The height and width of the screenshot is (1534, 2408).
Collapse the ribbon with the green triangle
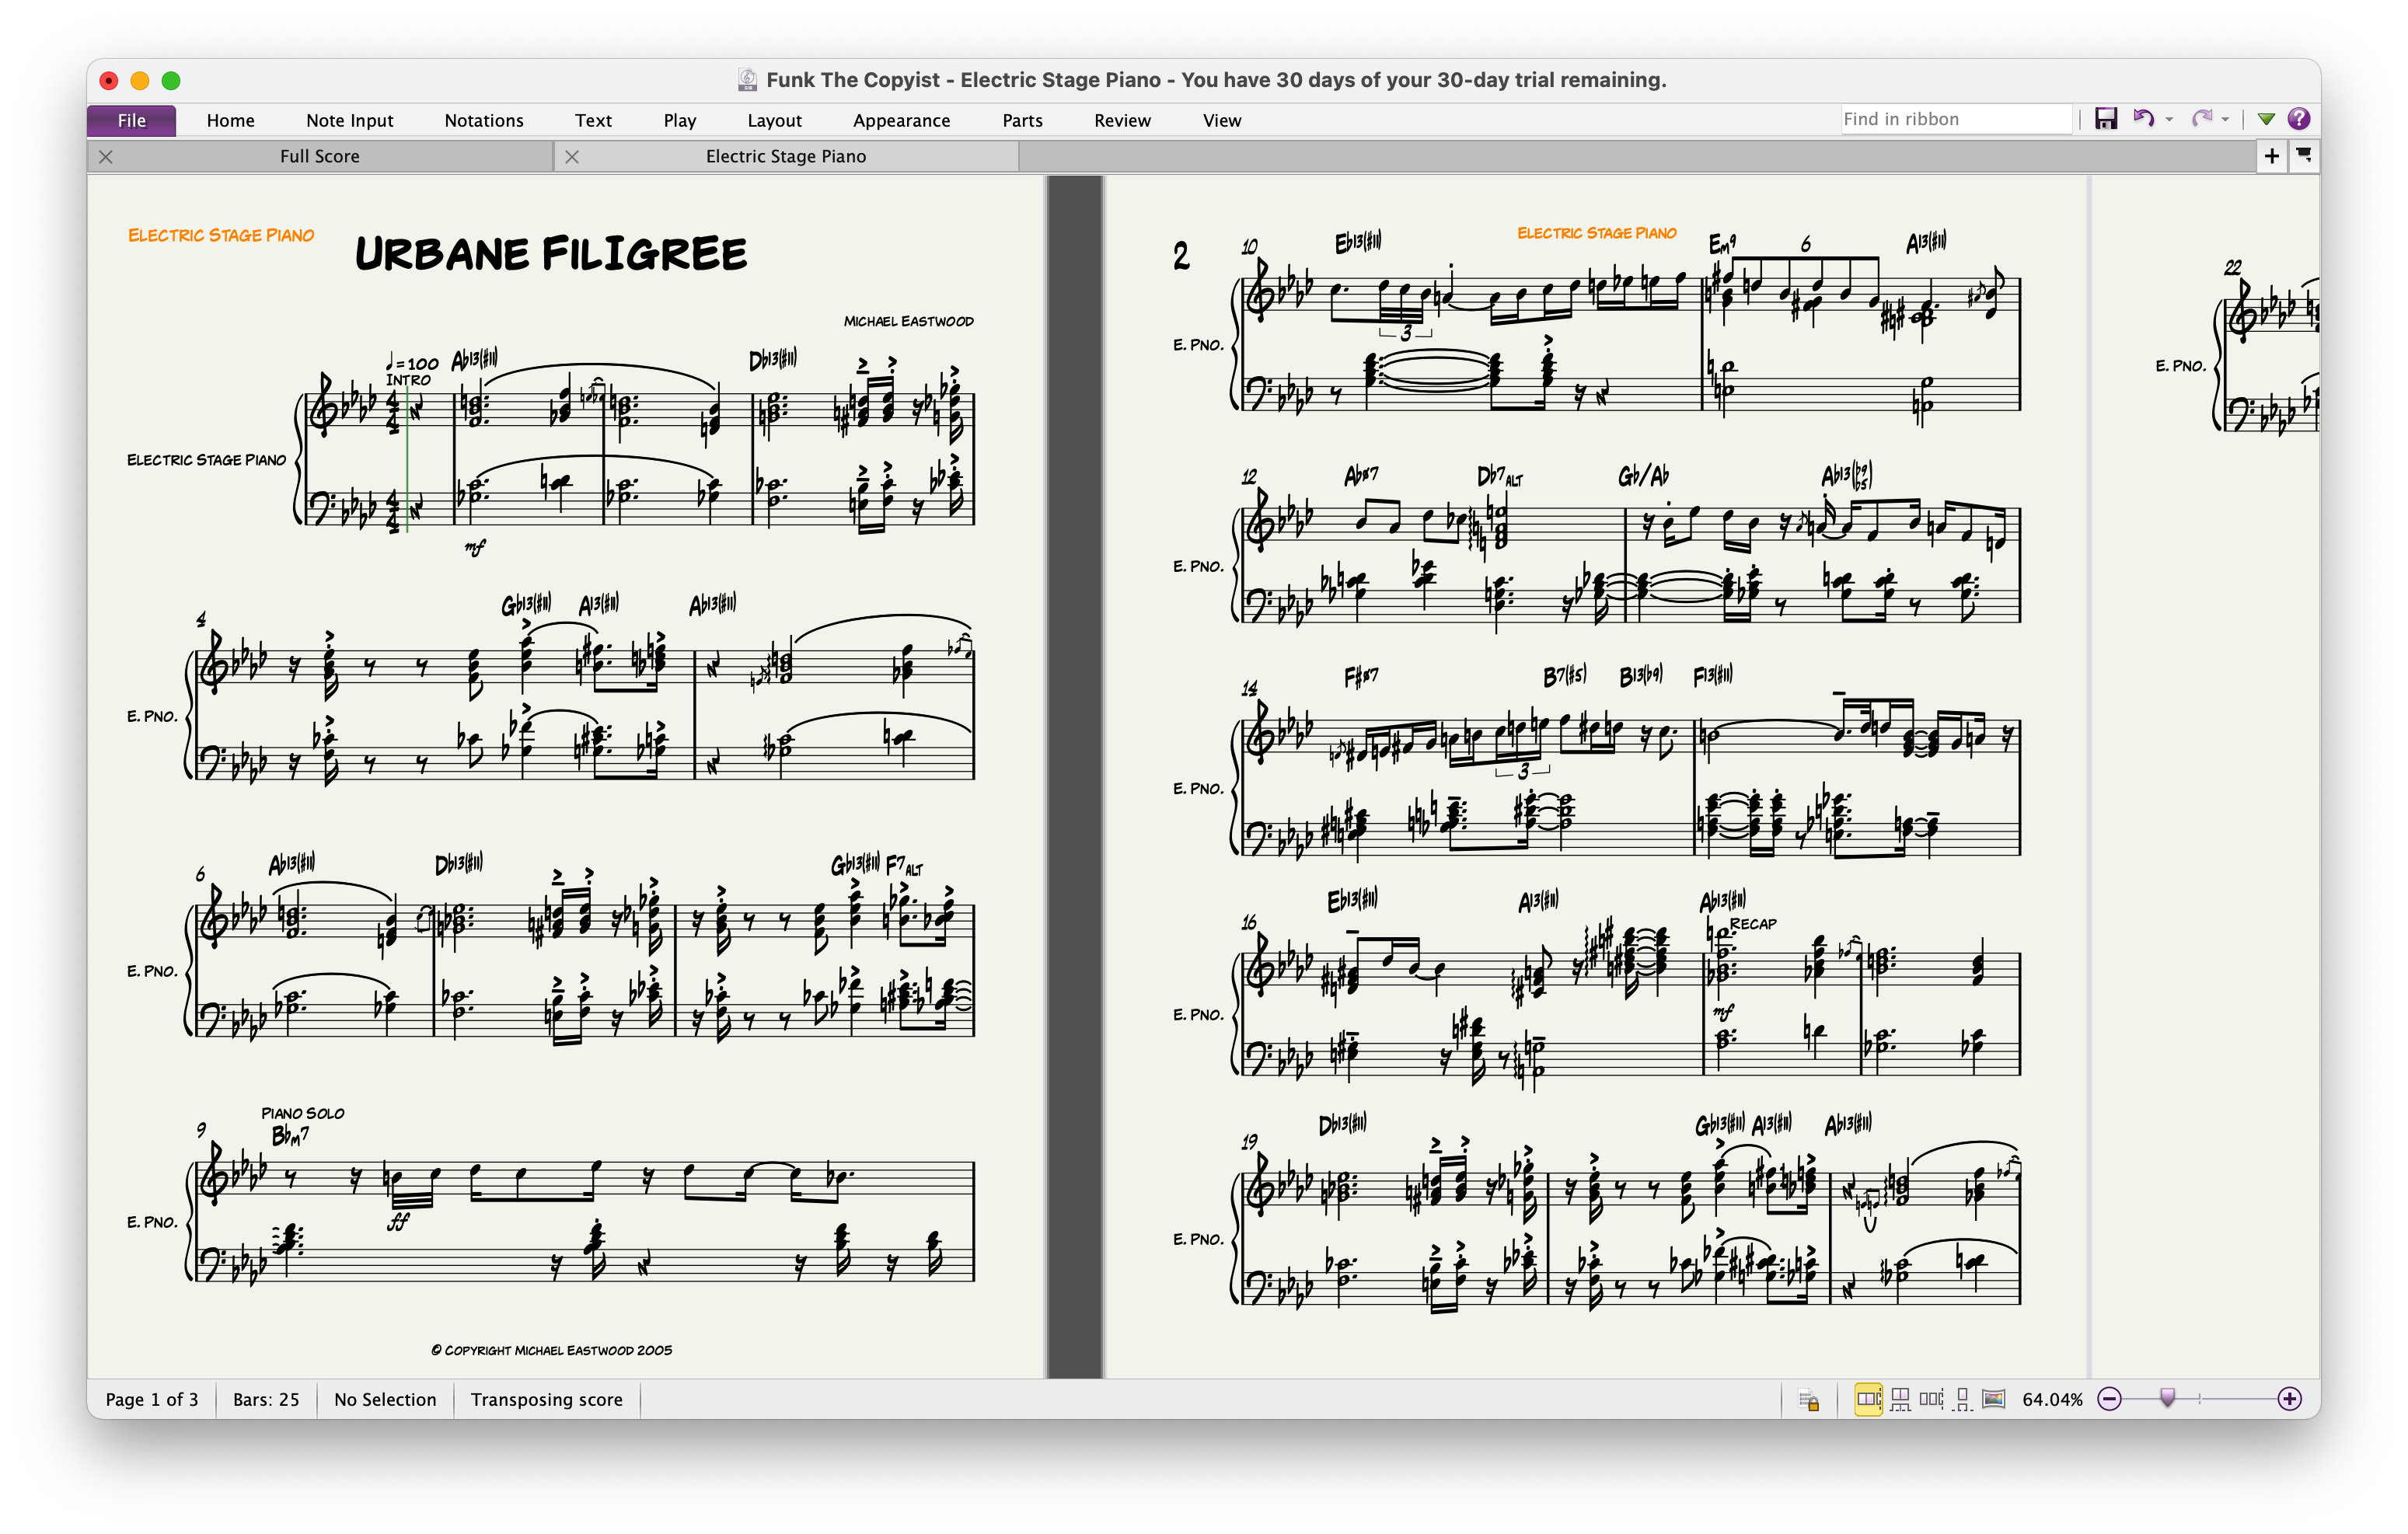2266,120
